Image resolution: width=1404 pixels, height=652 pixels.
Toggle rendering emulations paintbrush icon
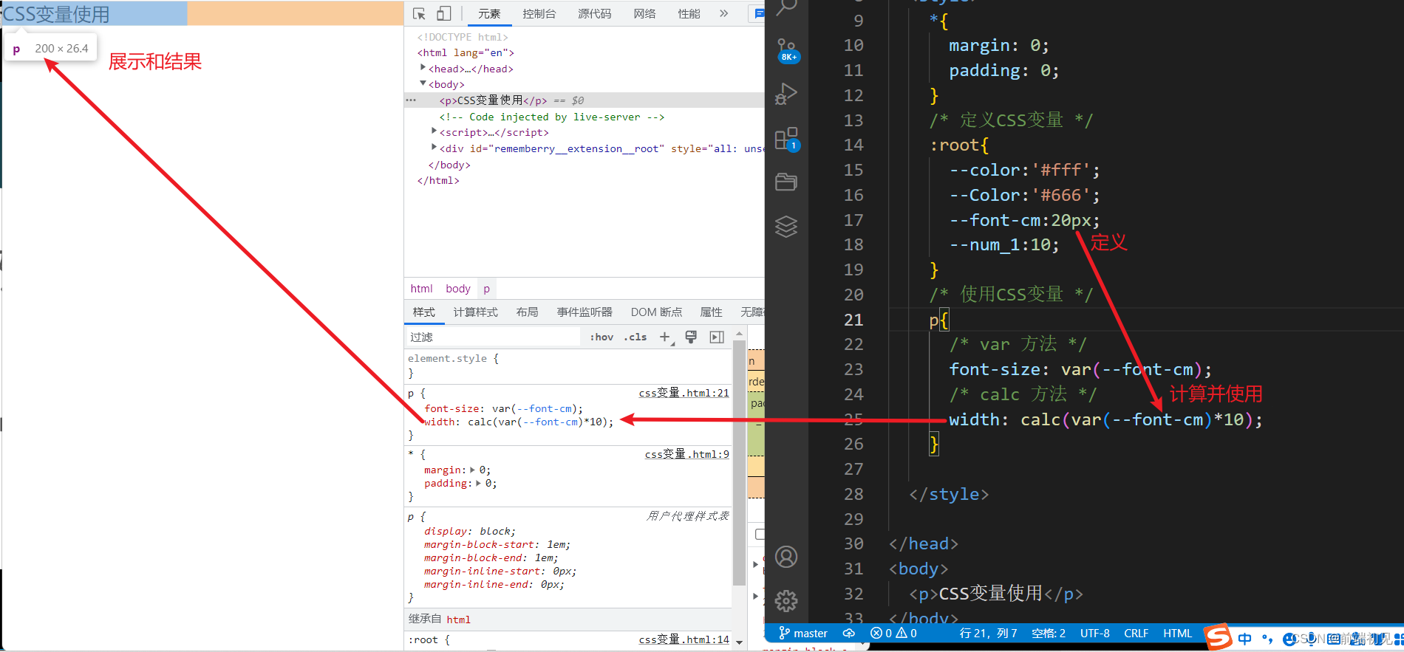pyautogui.click(x=691, y=337)
